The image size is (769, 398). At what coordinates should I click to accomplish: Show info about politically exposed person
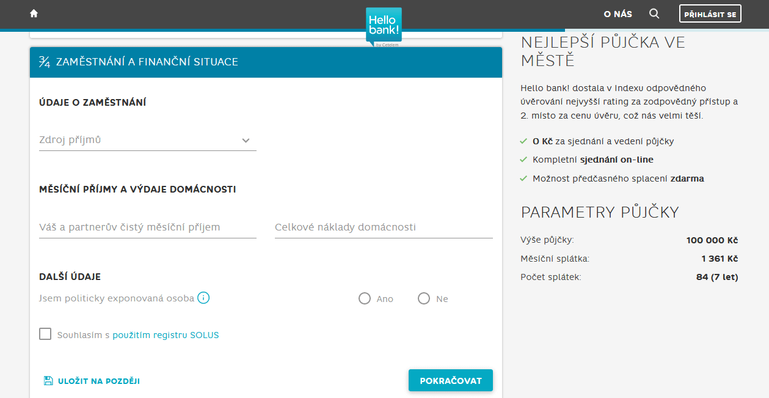[204, 298]
